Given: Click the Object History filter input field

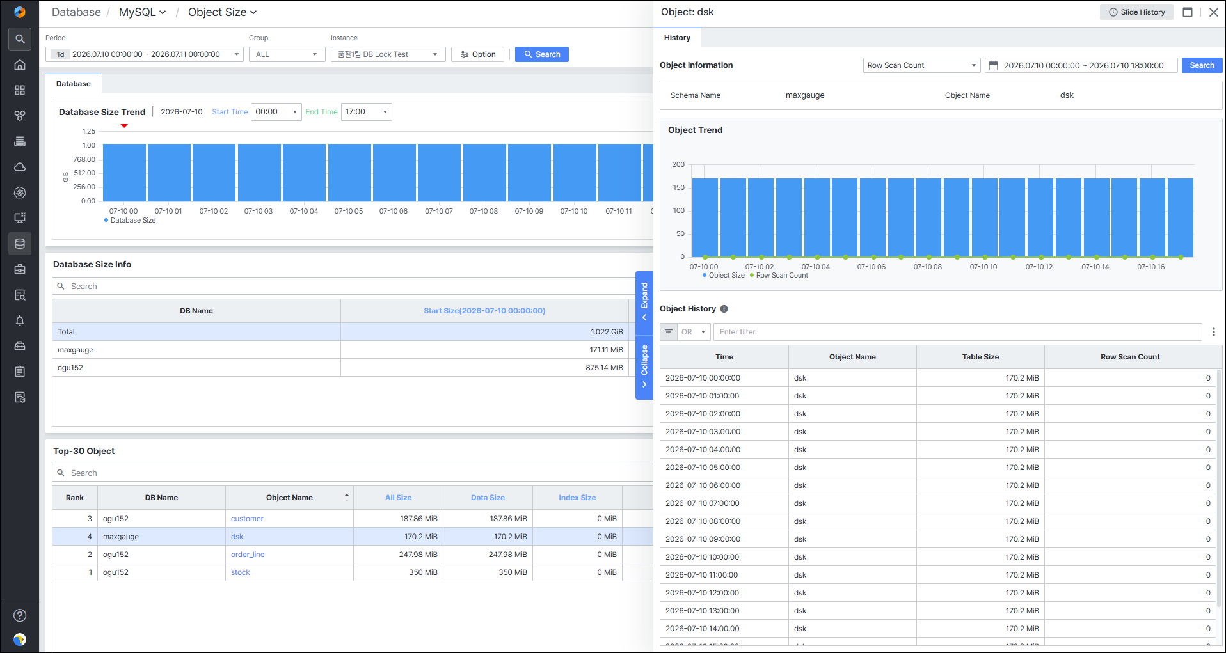Looking at the screenshot, I should (957, 332).
